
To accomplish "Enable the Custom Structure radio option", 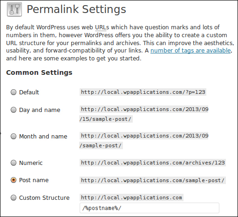I will point(14,197).
